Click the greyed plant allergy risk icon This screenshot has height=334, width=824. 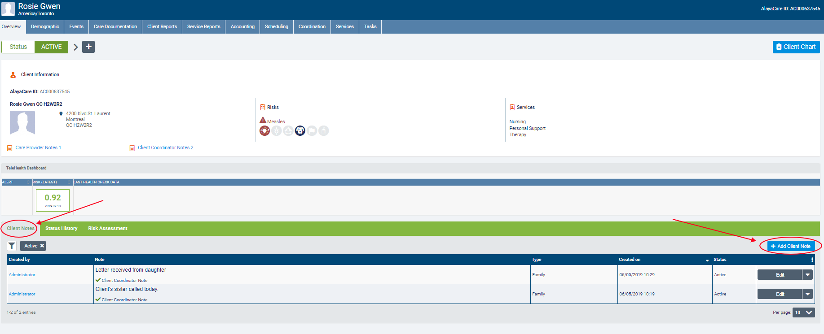(277, 130)
